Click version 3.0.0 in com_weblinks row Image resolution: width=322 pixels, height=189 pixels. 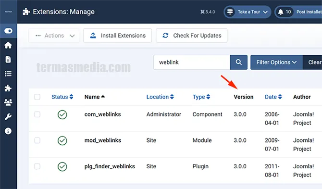[x=240, y=114]
